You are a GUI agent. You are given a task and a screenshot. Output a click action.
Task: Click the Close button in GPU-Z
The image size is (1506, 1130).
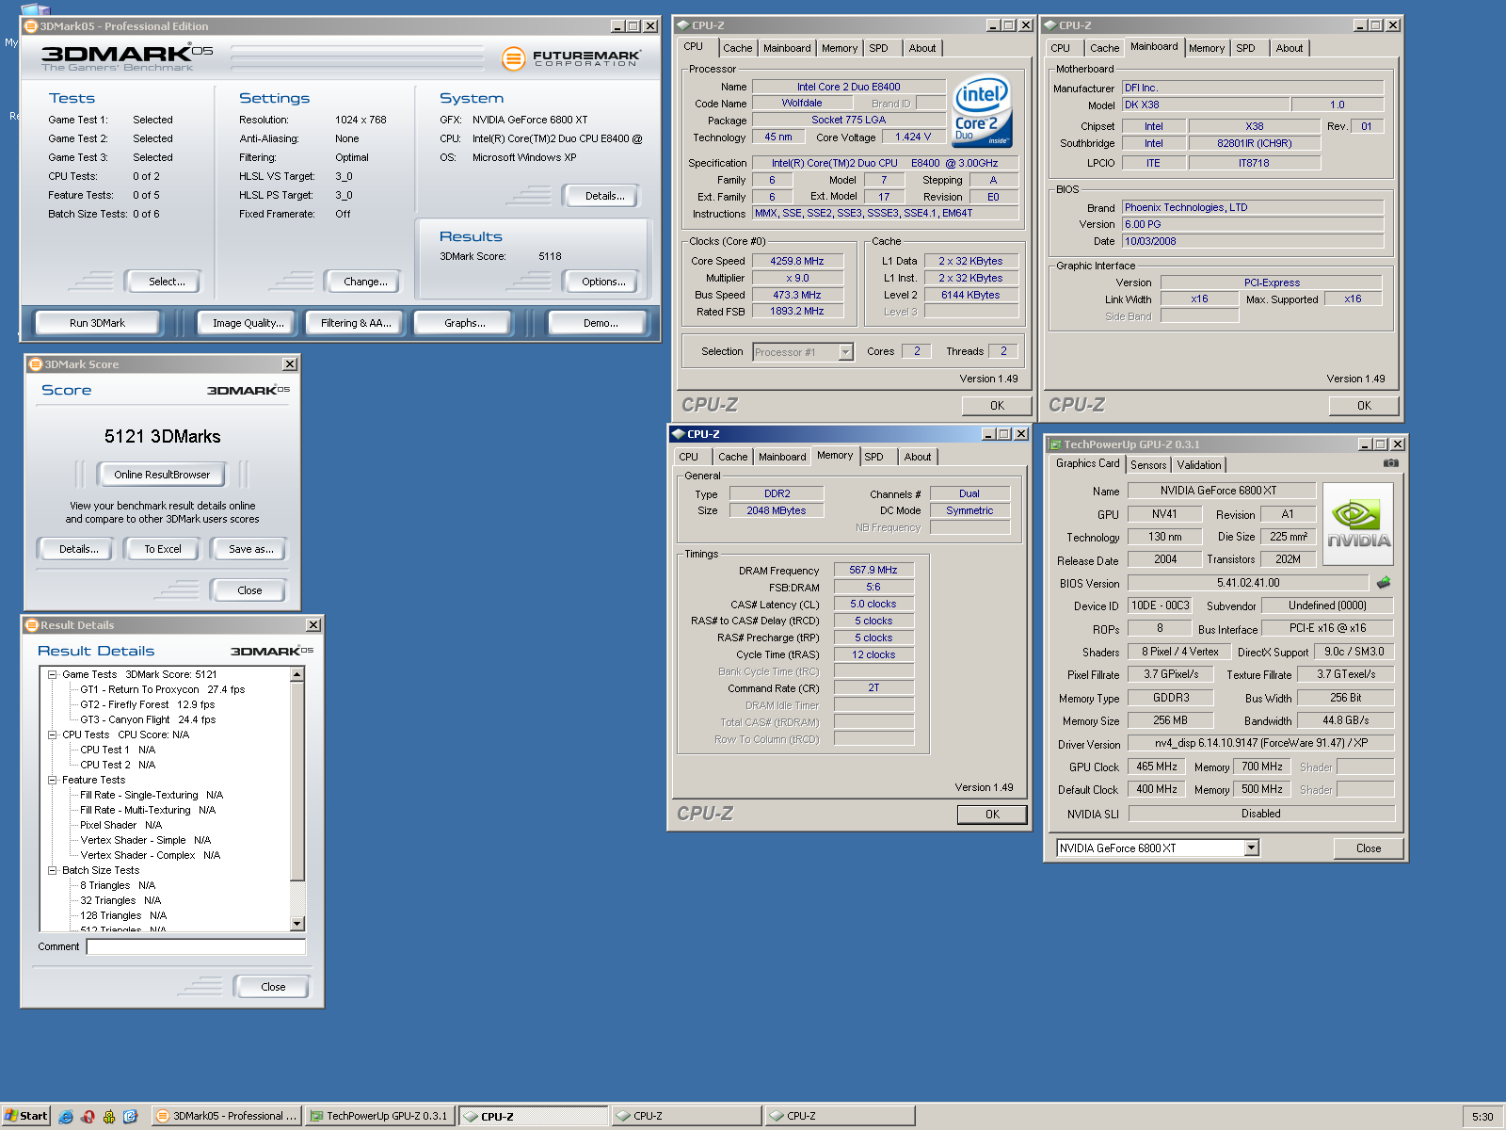coord(1369,848)
